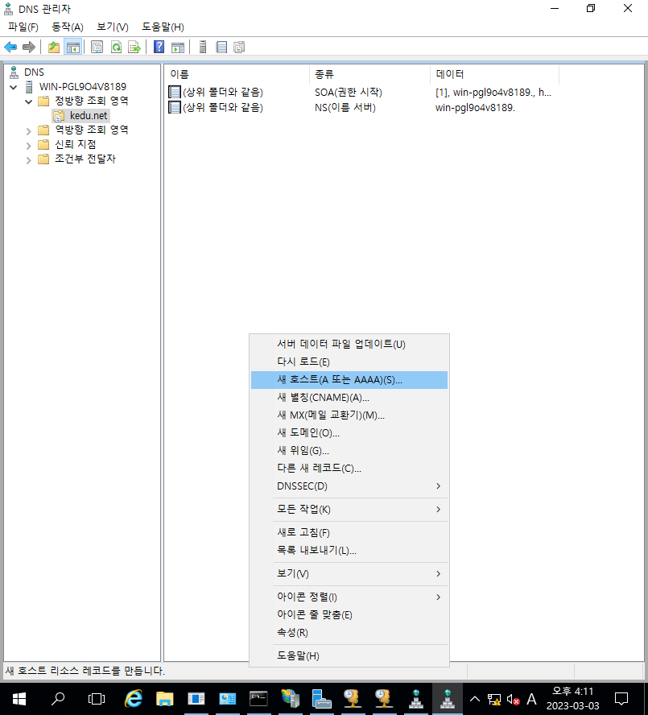The height and width of the screenshot is (715, 648).
Task: Click the stacked documents icon in the toolbar
Action: click(x=239, y=47)
